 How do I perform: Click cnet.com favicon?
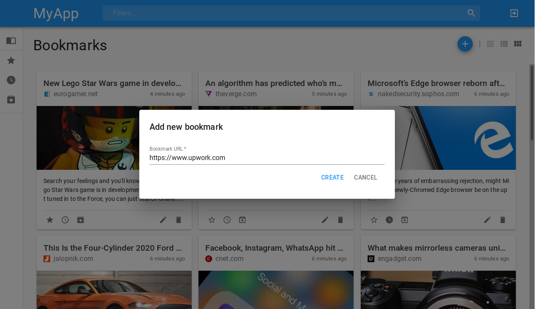pyautogui.click(x=209, y=259)
